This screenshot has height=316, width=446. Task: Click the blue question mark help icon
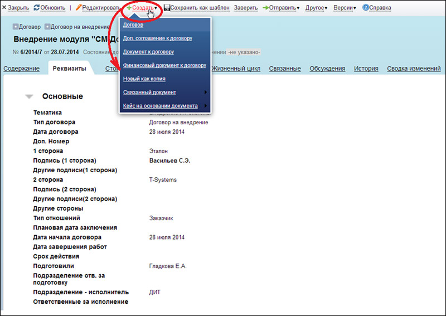[366, 8]
